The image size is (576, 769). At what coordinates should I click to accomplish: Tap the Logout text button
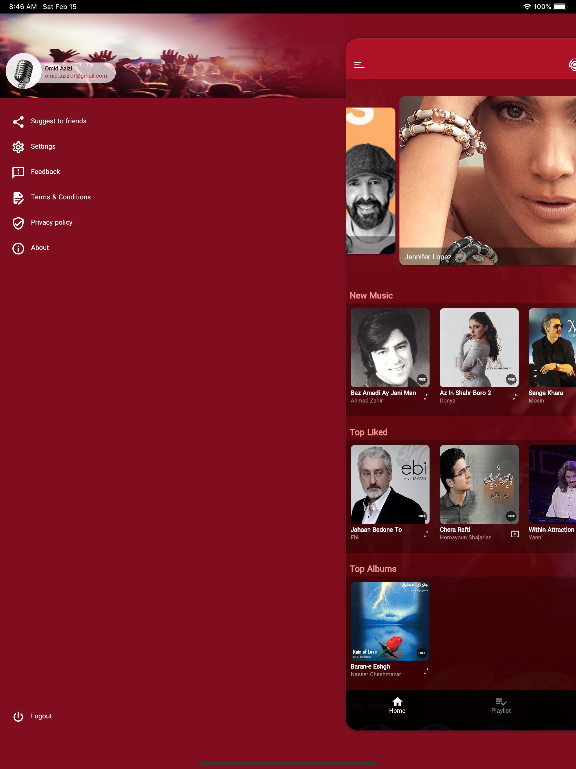click(x=41, y=716)
